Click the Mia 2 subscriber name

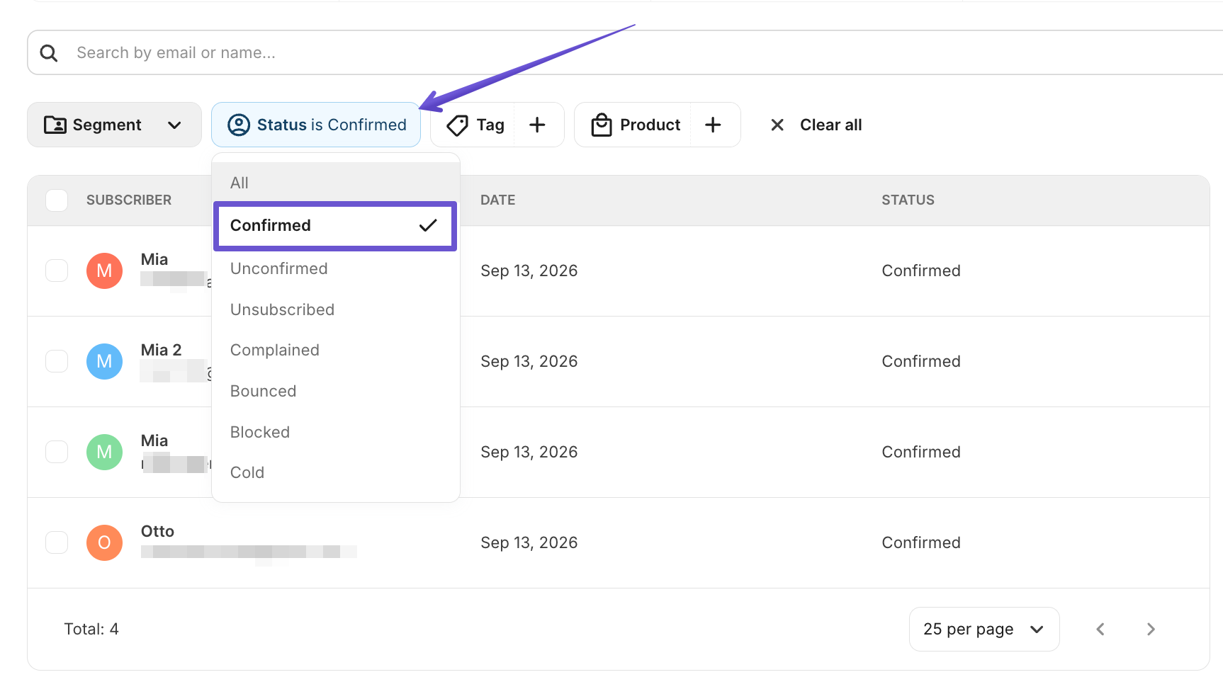pos(162,351)
